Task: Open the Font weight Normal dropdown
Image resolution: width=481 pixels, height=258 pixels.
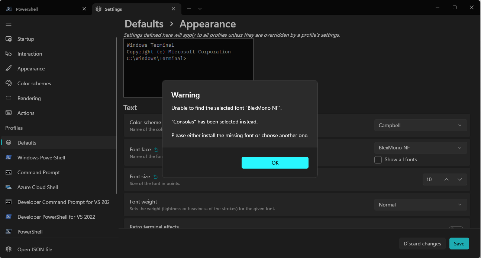Action: point(420,205)
